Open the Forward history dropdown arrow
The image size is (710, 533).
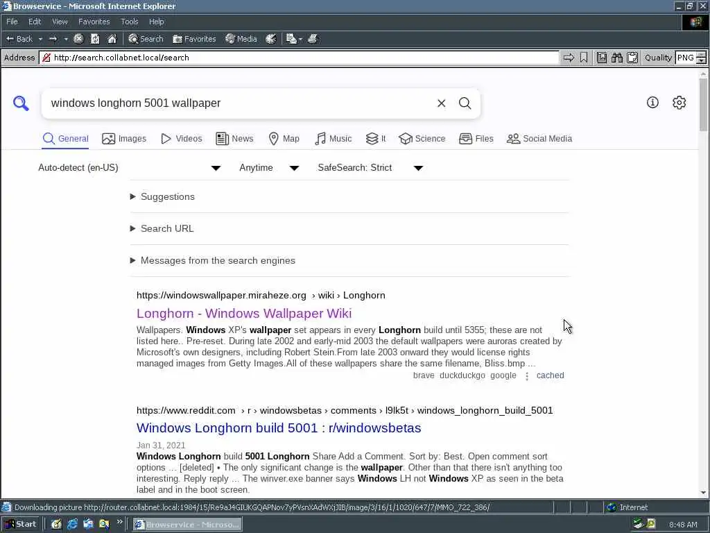point(66,39)
